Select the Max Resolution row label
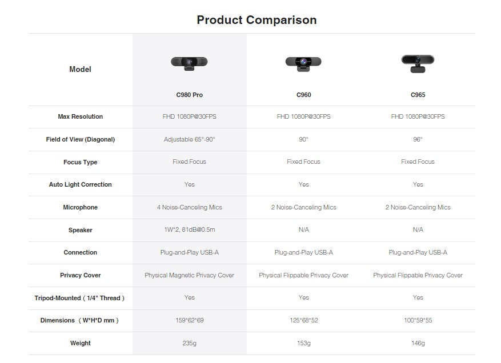Screen dimensions: 501x363 pos(81,116)
